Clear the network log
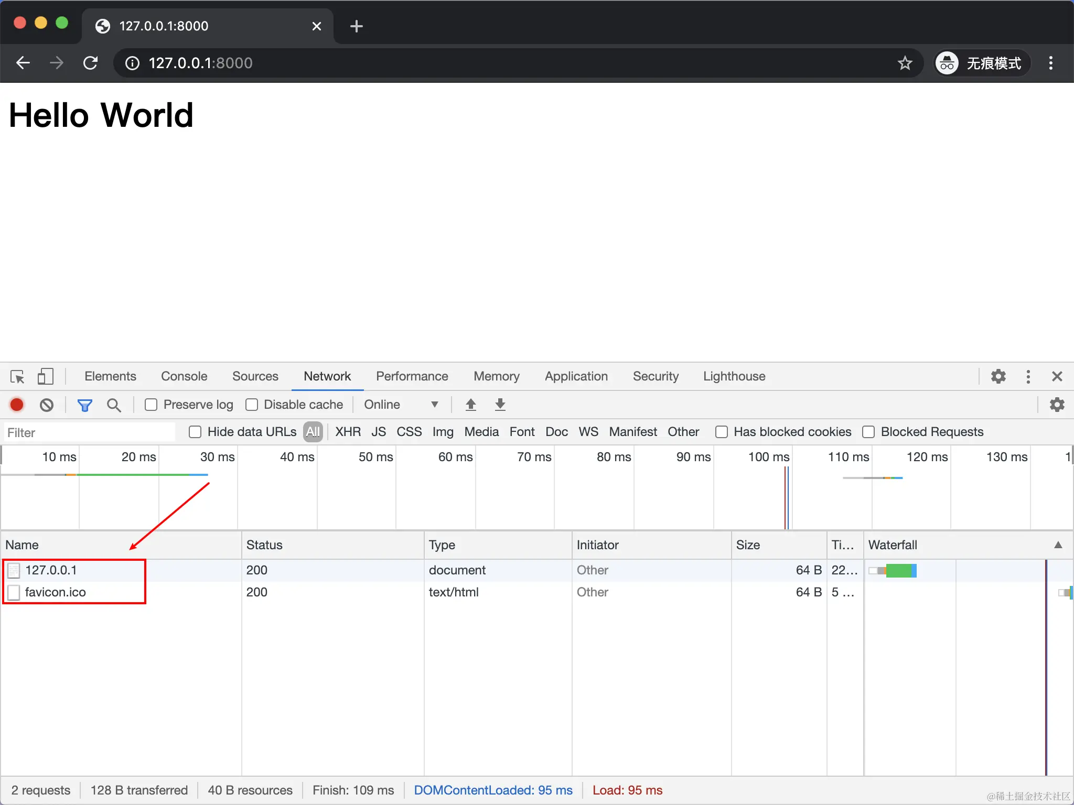The width and height of the screenshot is (1074, 805). coord(47,405)
